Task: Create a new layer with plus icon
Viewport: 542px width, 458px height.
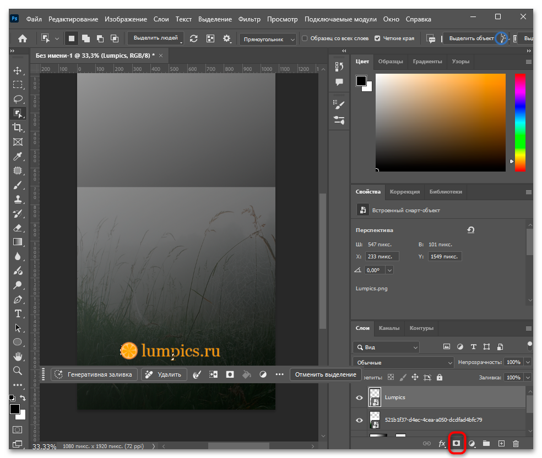Action: pos(501,444)
